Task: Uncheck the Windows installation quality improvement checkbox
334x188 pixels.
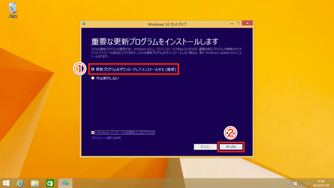Action: tap(93, 132)
